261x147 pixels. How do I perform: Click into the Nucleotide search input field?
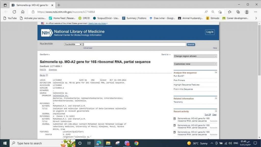point(135,44)
